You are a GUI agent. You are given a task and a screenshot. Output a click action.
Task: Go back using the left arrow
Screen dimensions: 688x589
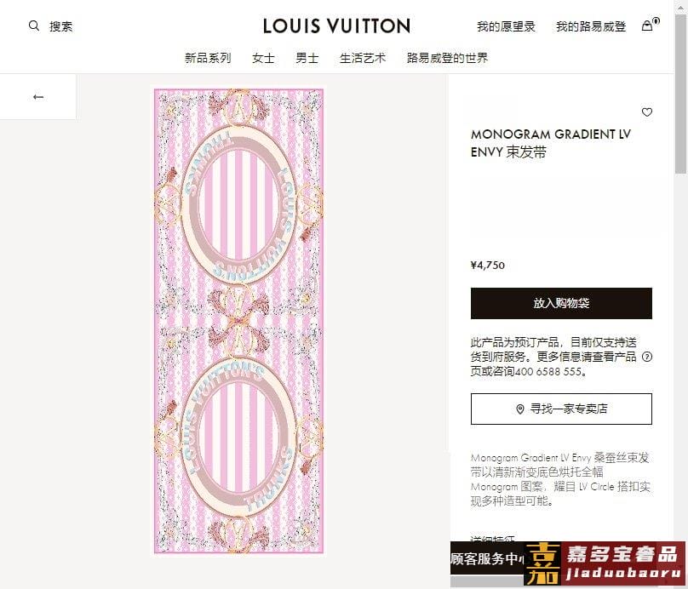pyautogui.click(x=38, y=97)
